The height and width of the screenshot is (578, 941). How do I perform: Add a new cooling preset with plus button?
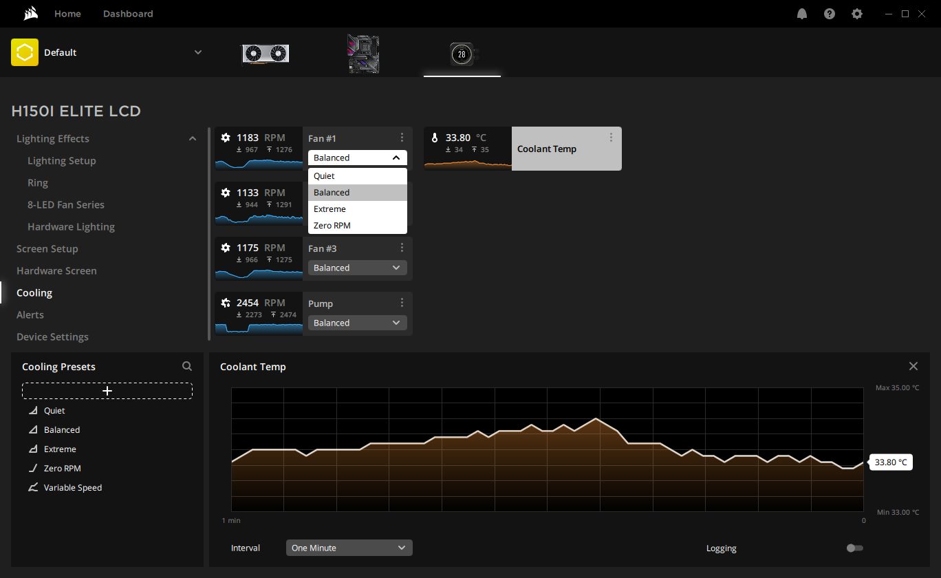tap(107, 391)
